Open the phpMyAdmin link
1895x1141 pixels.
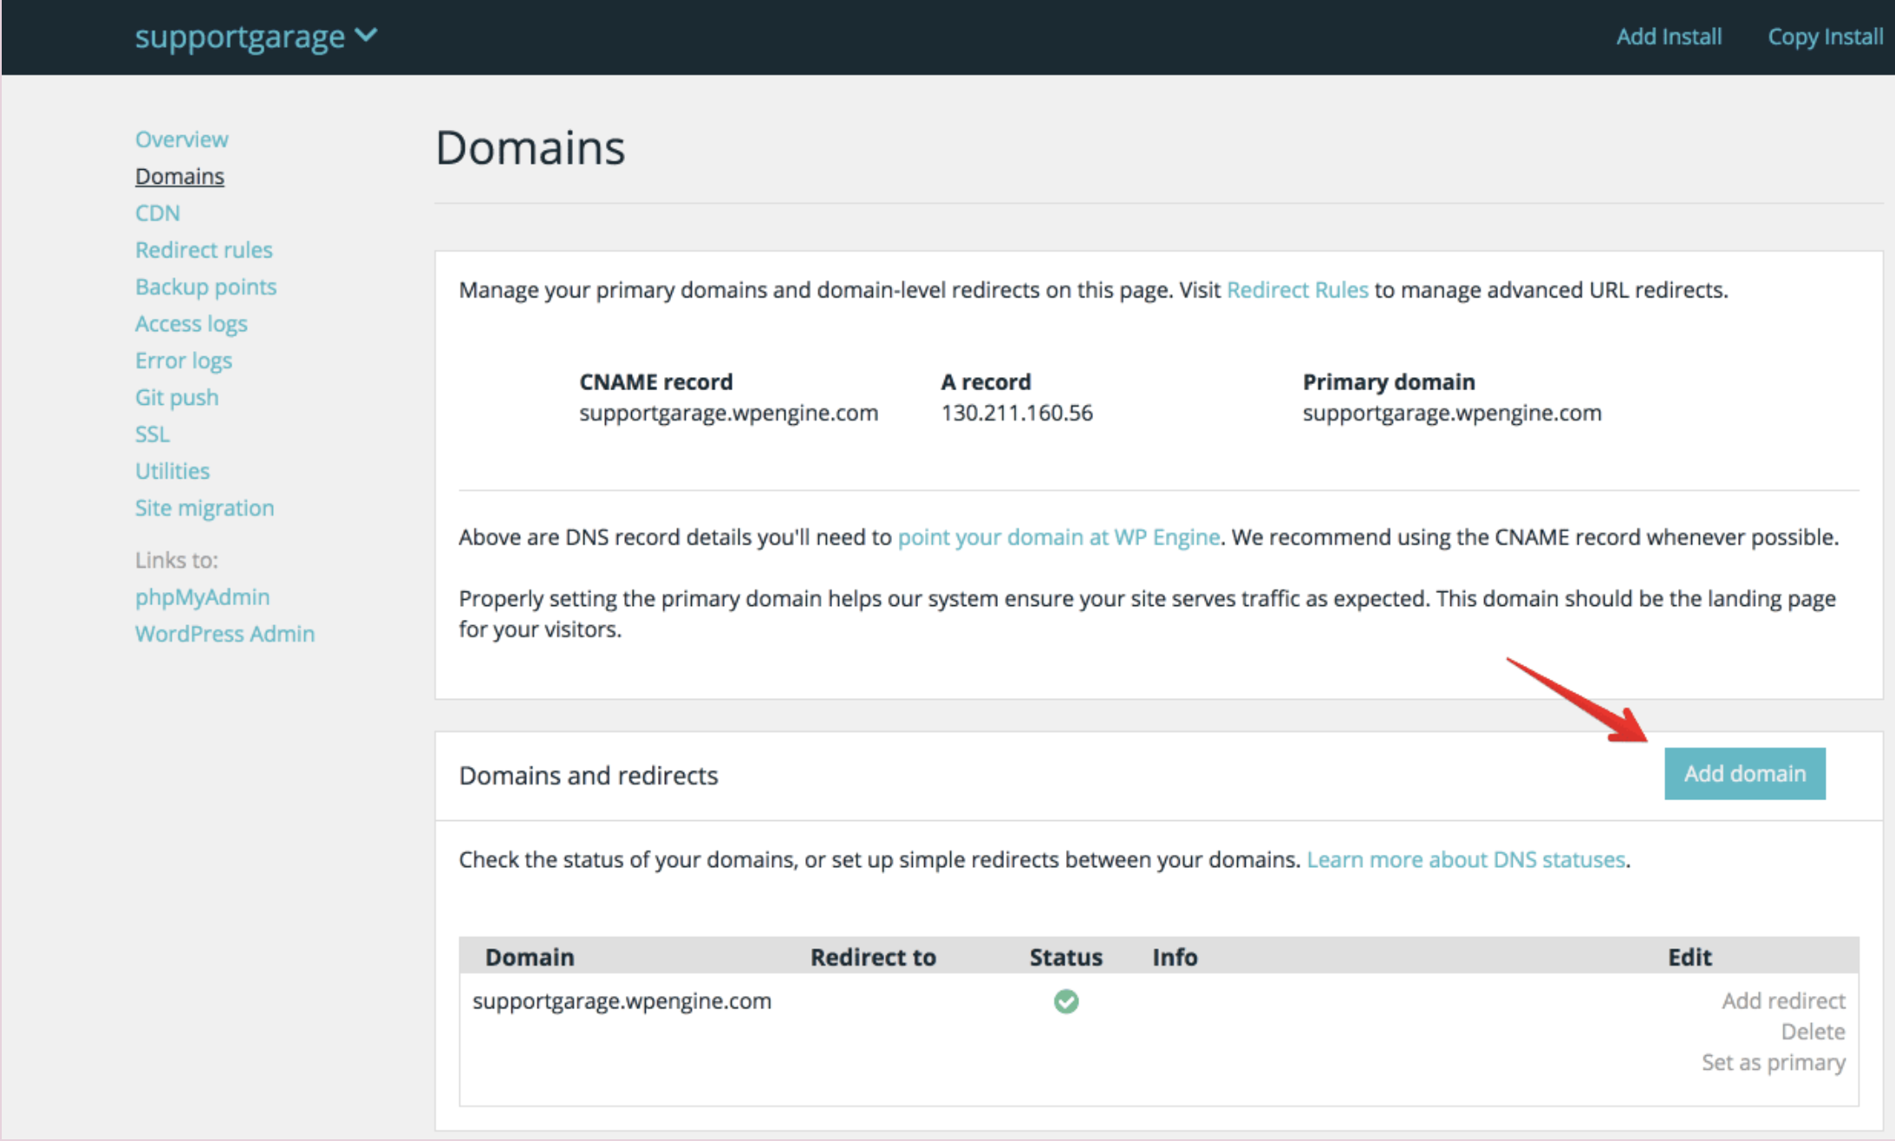click(202, 597)
